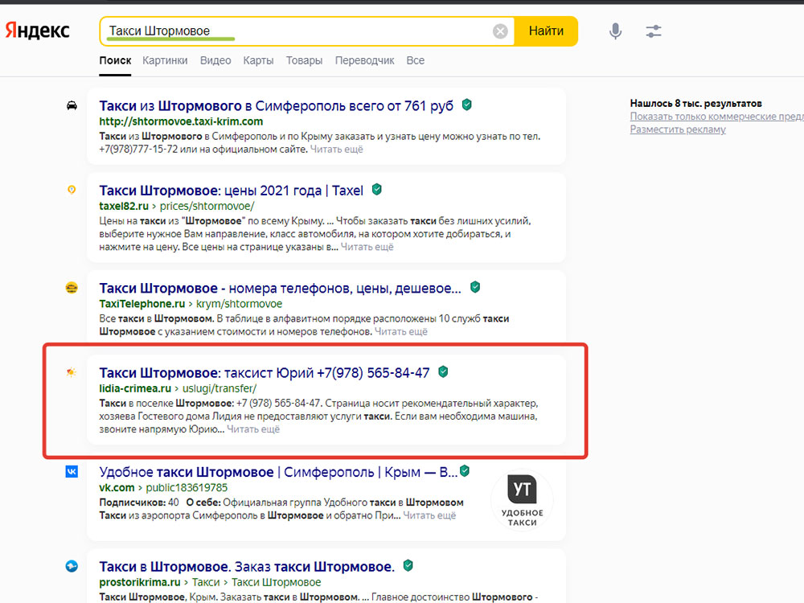Viewport: 804px width, 603px height.
Task: Switch to the Картинки tab
Action: (165, 60)
